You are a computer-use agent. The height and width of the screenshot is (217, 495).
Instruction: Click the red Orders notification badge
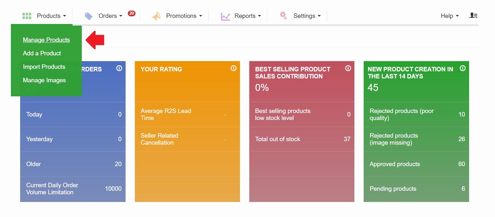tap(131, 13)
